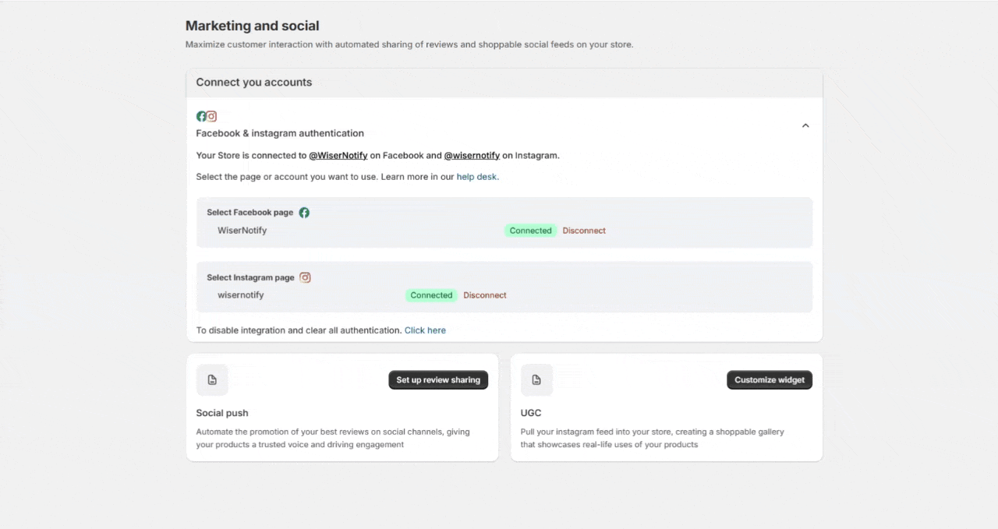Click the Facebook & instagram authentication title
This screenshot has height=529, width=998.
point(280,133)
